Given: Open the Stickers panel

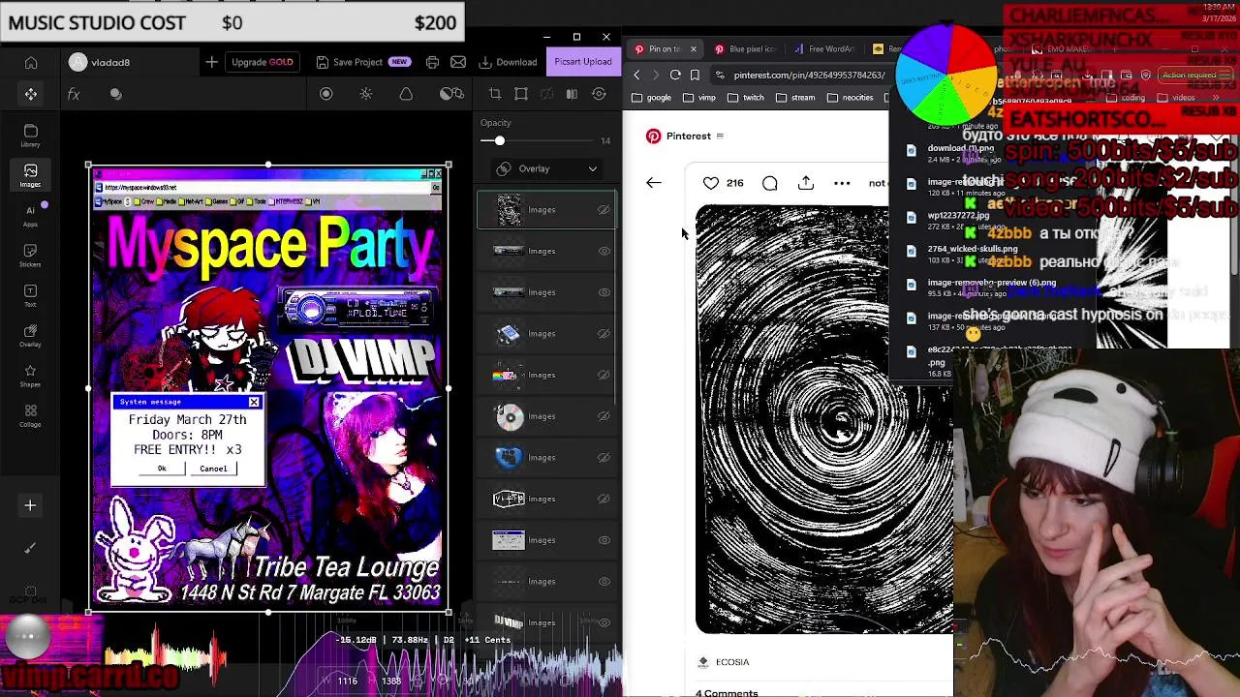Looking at the screenshot, I should pos(31,255).
